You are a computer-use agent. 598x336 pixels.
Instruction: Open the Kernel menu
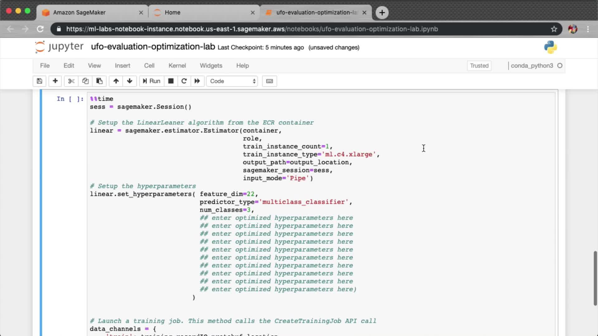tap(177, 66)
